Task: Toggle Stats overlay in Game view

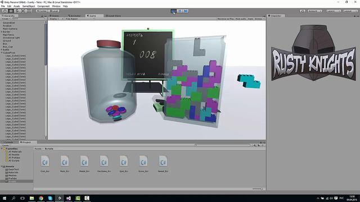Action: (x=250, y=19)
